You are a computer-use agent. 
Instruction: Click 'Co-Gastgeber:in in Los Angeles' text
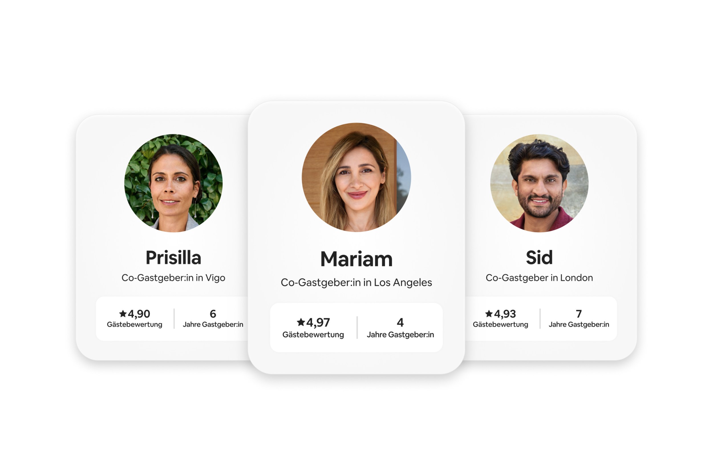(x=356, y=282)
